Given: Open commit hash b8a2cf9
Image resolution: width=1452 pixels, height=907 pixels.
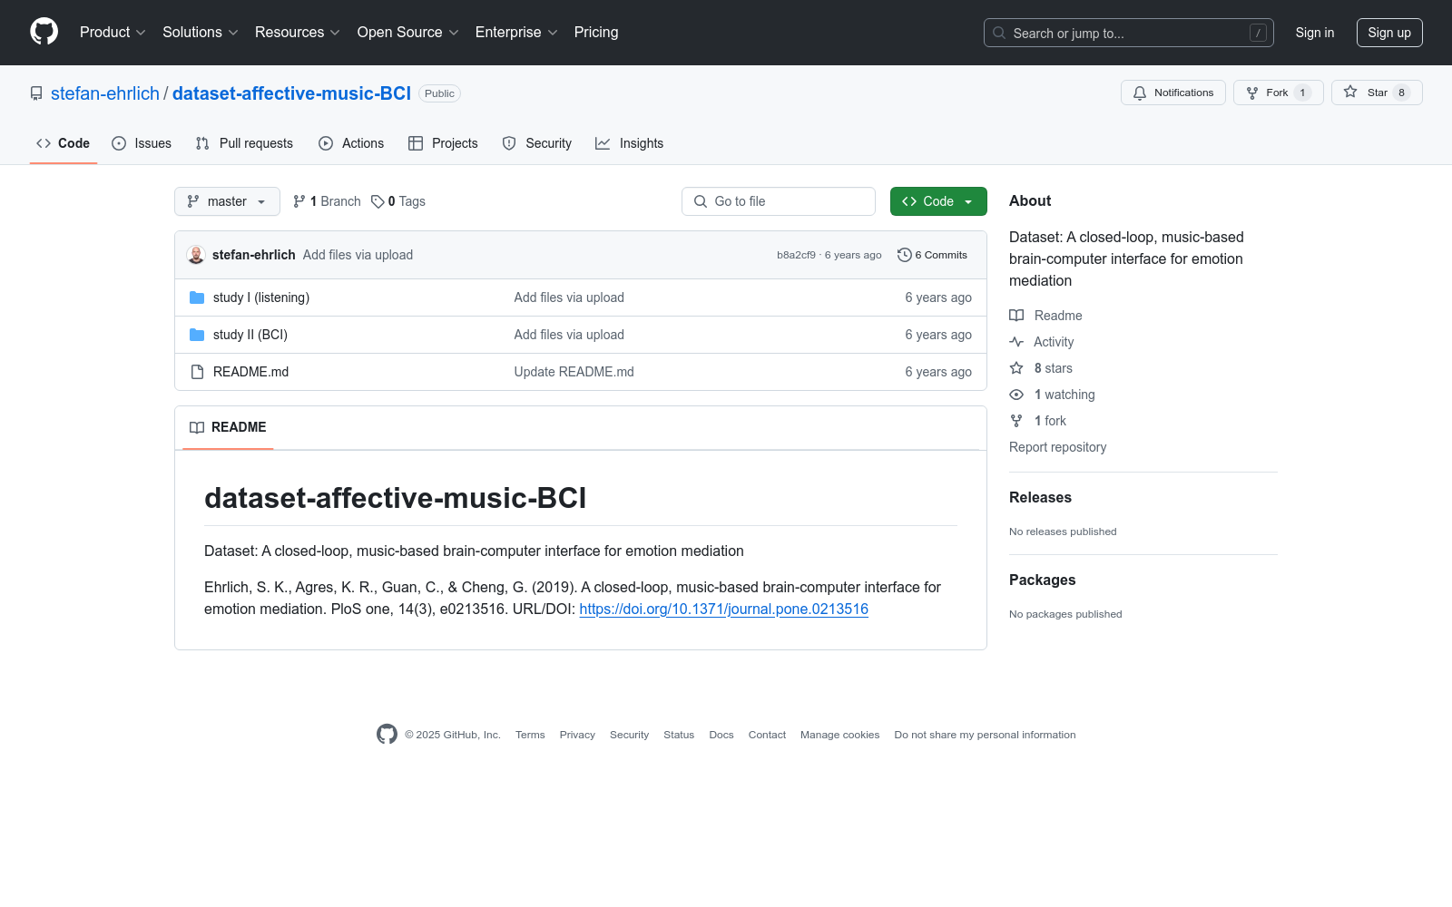Looking at the screenshot, I should click(796, 255).
